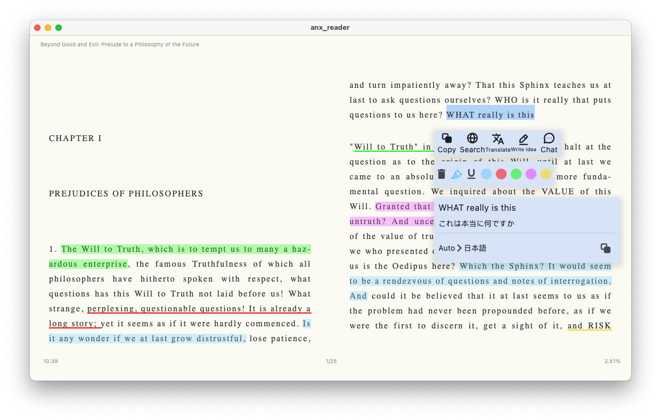Pick the blue highlight color
The height and width of the screenshot is (420, 661).
coord(486,174)
